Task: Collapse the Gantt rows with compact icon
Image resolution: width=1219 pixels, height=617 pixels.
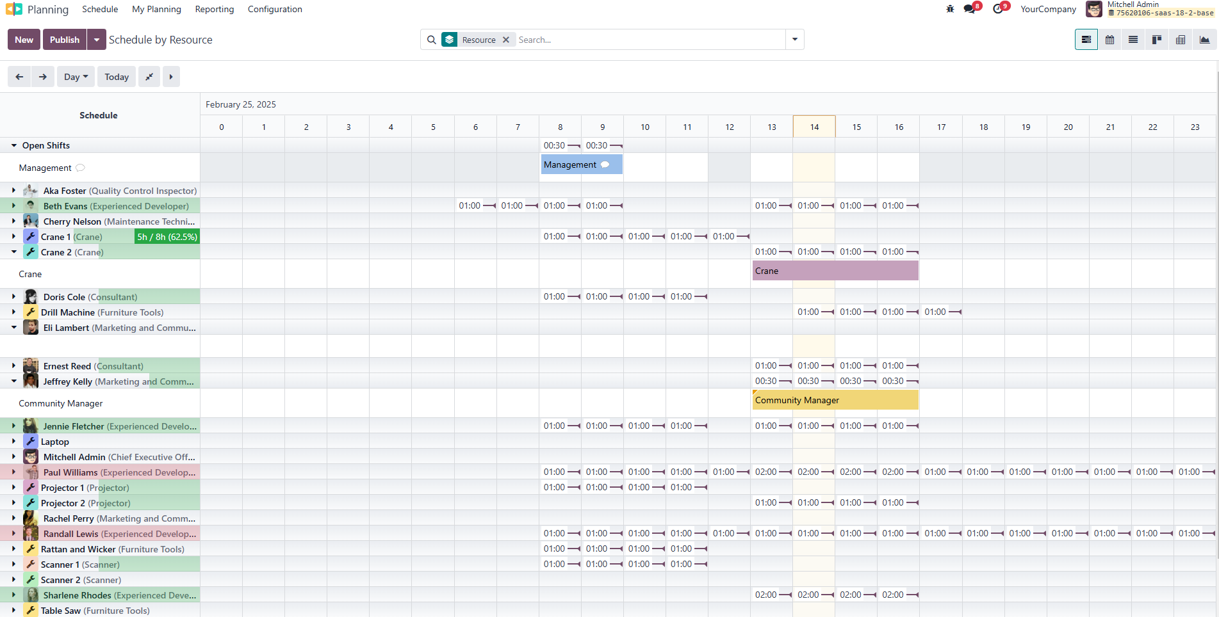Action: 149,76
